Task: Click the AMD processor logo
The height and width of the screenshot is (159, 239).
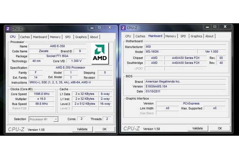Action: [100, 53]
